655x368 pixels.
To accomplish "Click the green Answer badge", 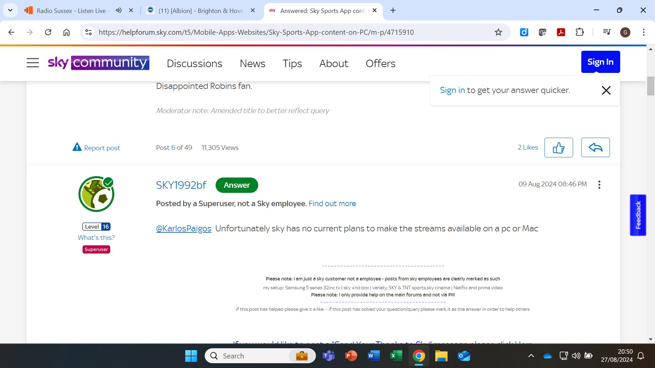I will [237, 185].
